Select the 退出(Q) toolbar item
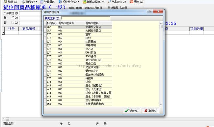214x127 pixels. (137, 2)
